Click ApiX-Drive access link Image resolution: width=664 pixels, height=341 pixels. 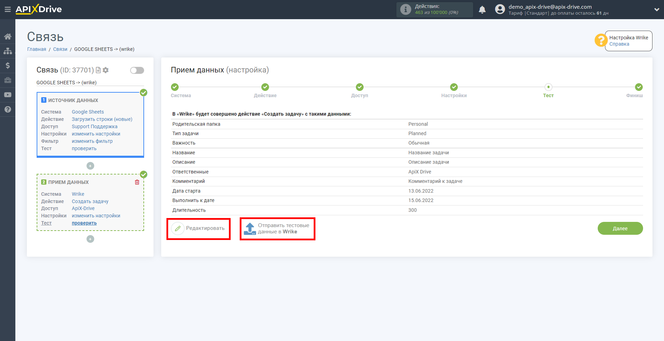coord(83,208)
